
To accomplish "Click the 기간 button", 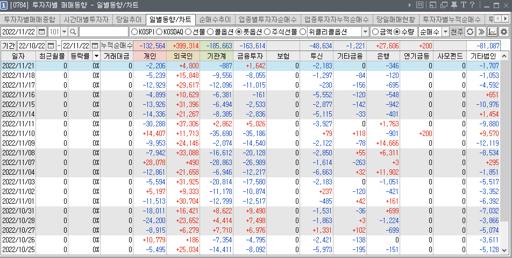I will [x=9, y=46].
